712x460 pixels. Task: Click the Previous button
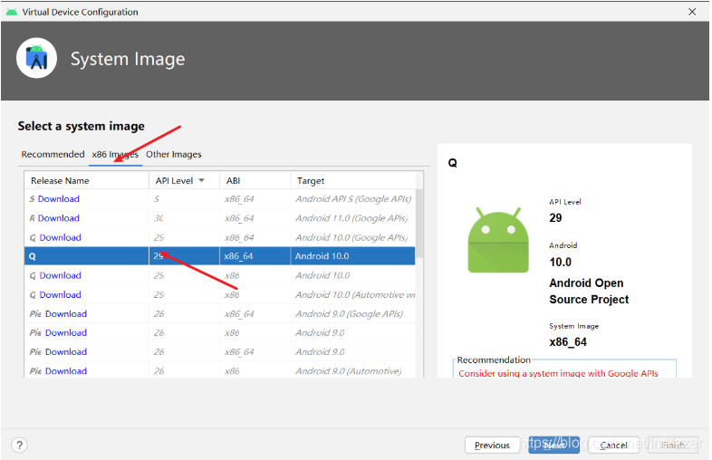tap(492, 445)
